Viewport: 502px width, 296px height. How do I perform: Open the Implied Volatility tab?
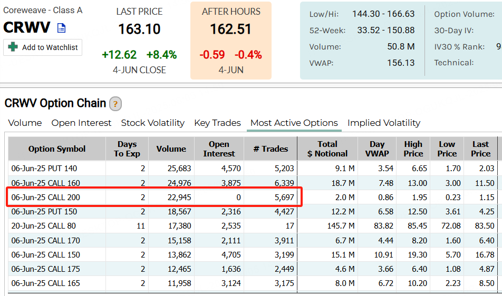[x=383, y=123]
